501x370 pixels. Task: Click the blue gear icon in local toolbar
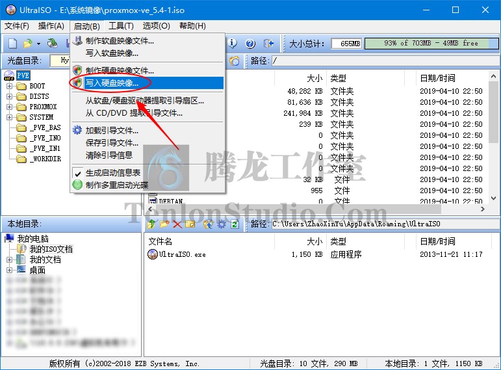[222, 224]
